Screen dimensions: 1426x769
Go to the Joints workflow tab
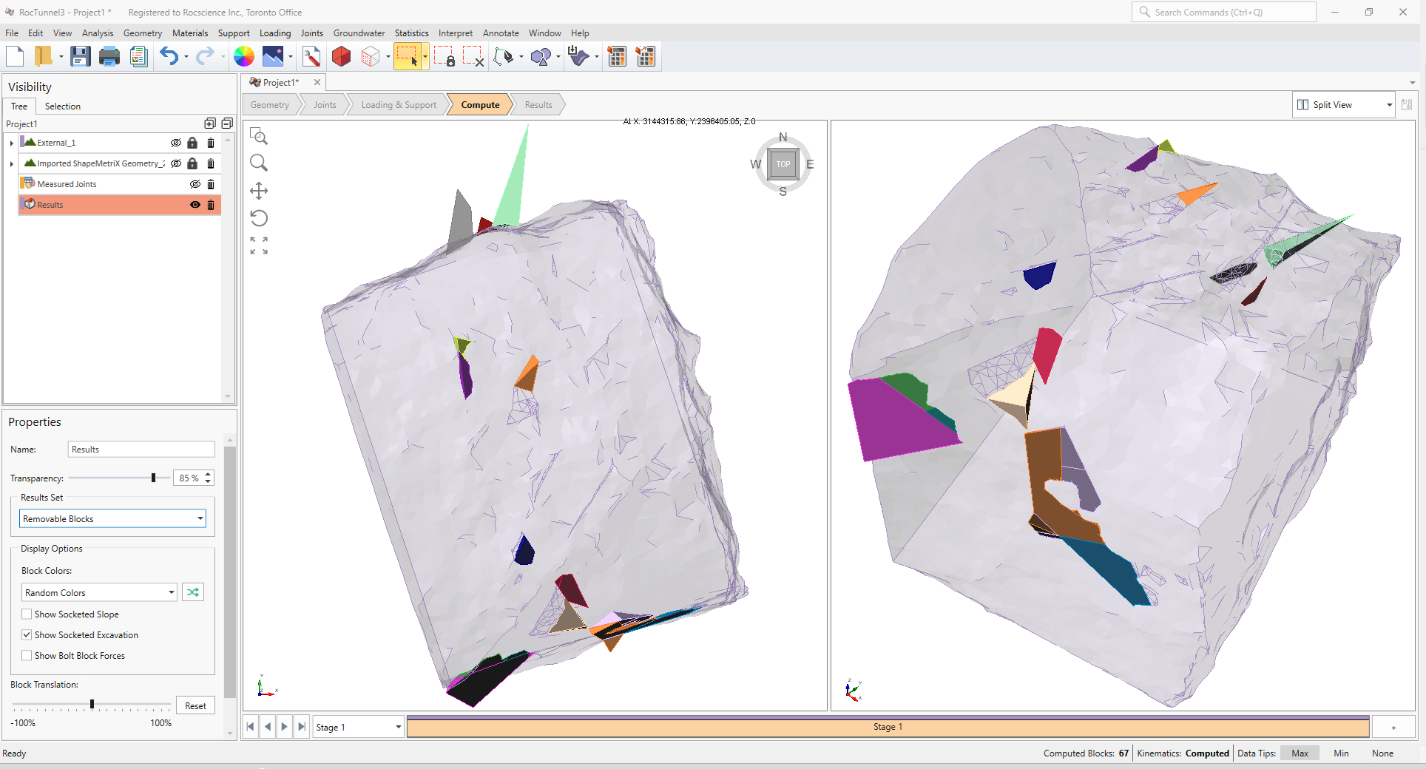[x=325, y=105]
